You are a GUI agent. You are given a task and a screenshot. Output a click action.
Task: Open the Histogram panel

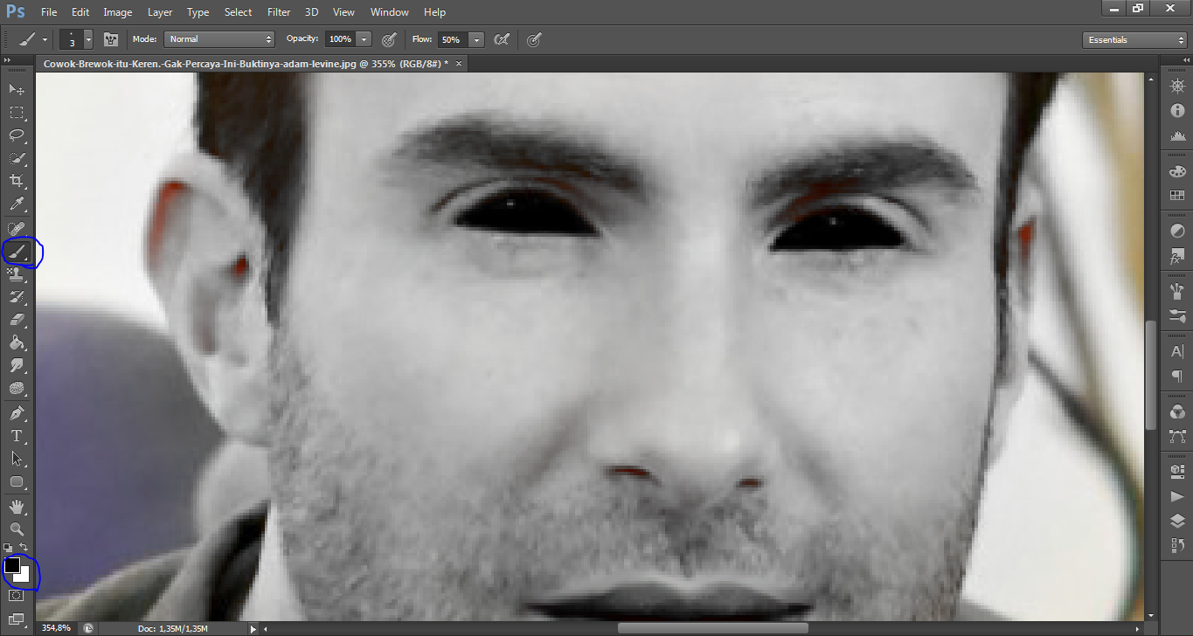click(1176, 136)
